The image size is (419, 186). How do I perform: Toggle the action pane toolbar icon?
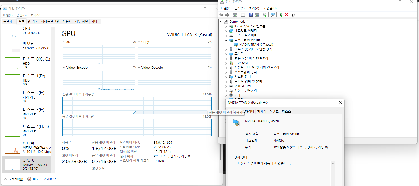[x=257, y=15]
